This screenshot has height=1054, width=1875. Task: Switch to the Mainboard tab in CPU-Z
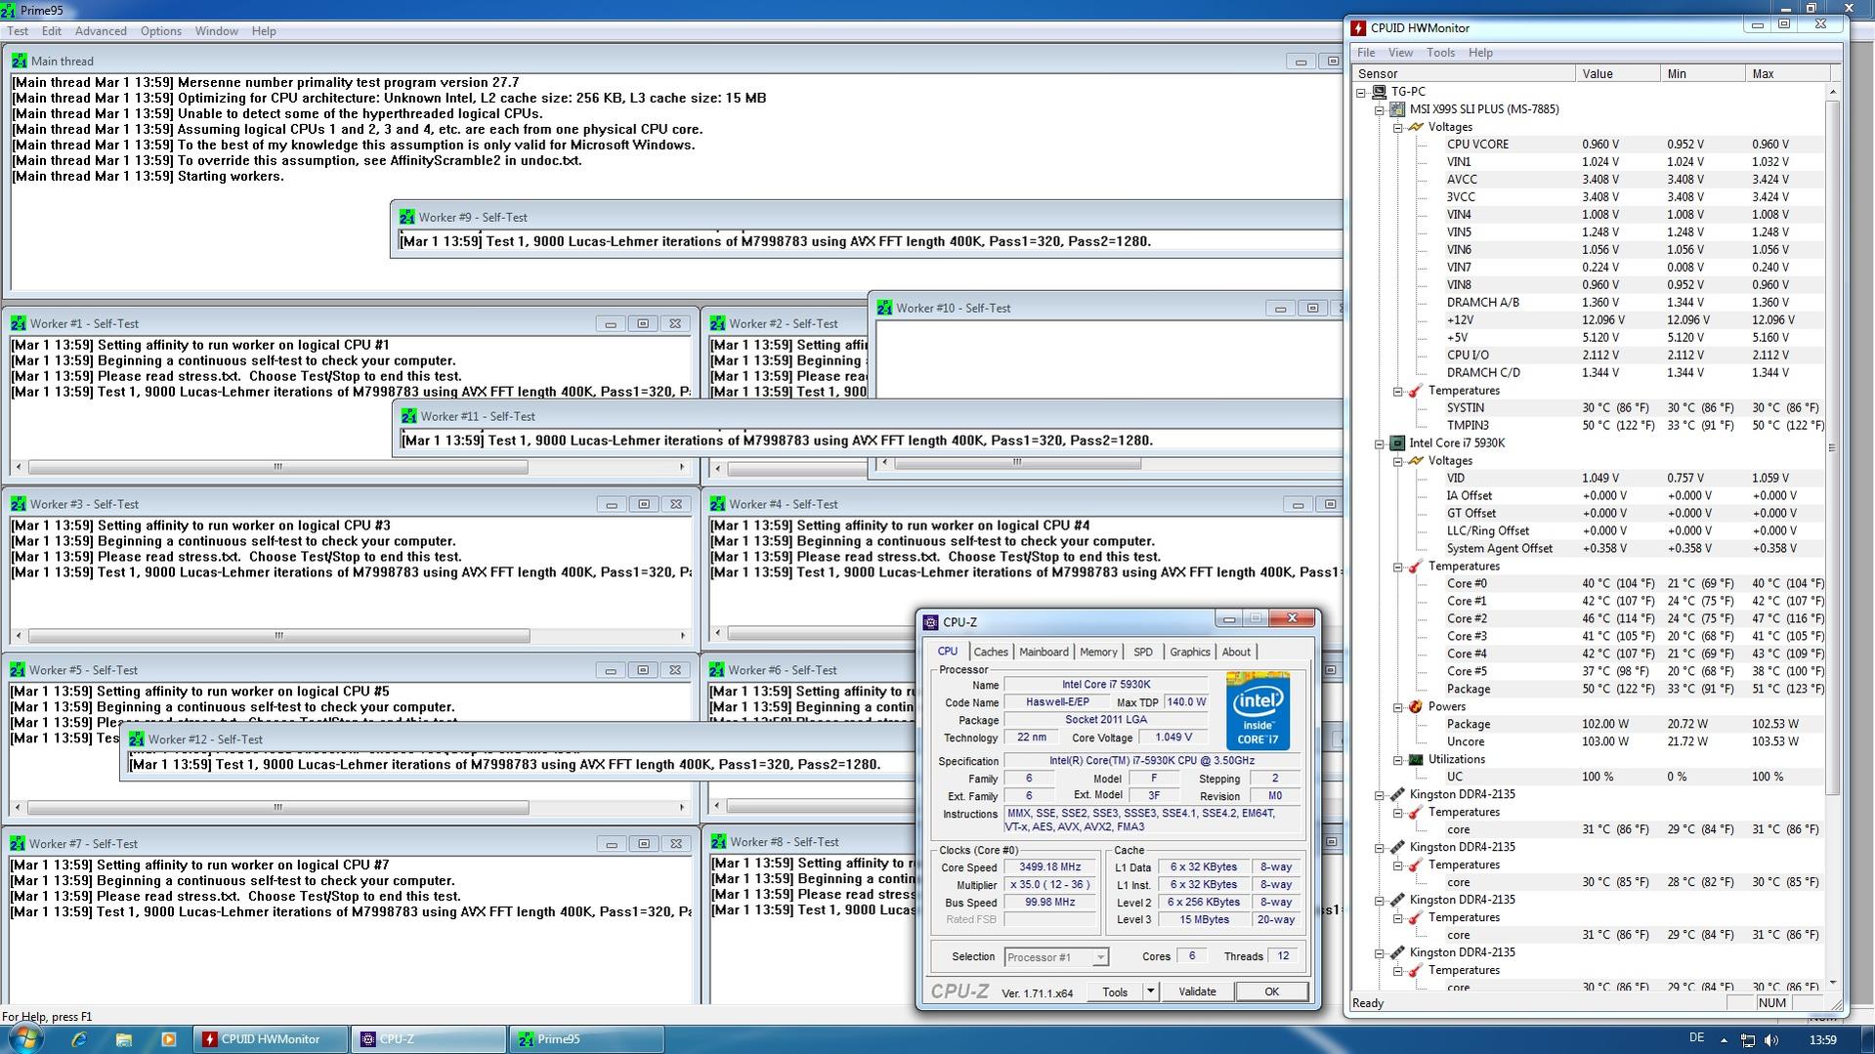(1044, 653)
